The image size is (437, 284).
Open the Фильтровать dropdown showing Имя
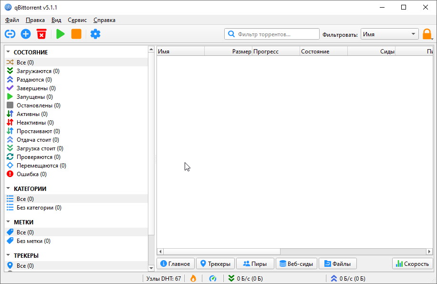(389, 34)
